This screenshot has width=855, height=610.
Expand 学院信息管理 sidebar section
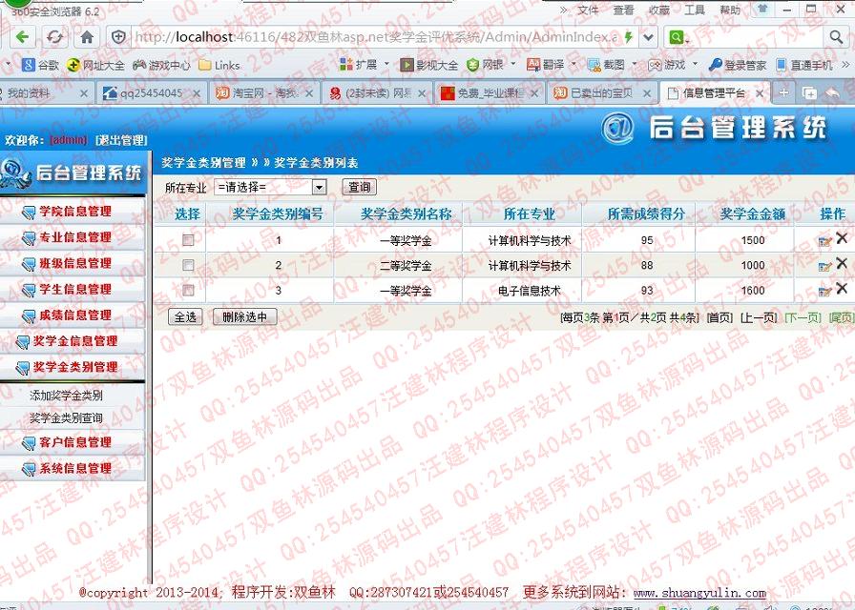(x=73, y=212)
